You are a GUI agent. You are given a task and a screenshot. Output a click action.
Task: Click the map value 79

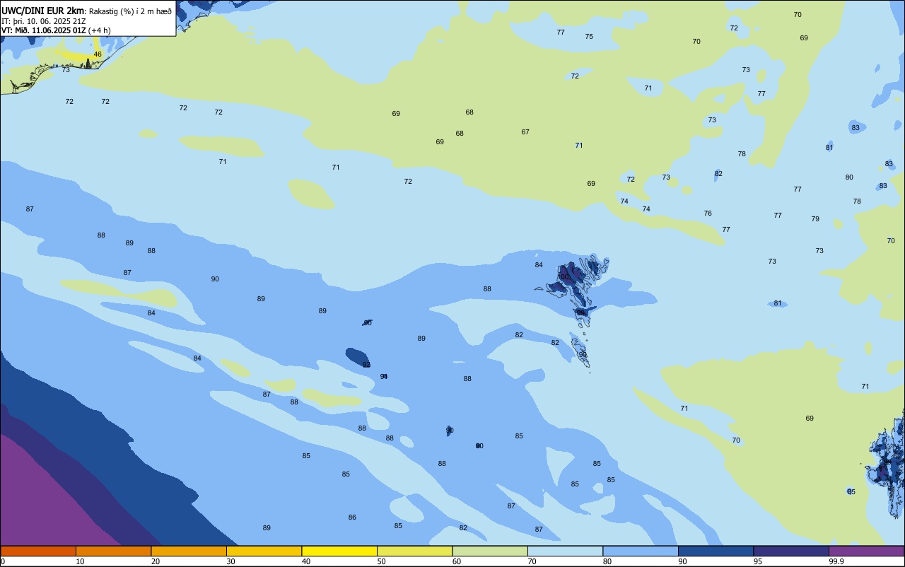pyautogui.click(x=815, y=219)
